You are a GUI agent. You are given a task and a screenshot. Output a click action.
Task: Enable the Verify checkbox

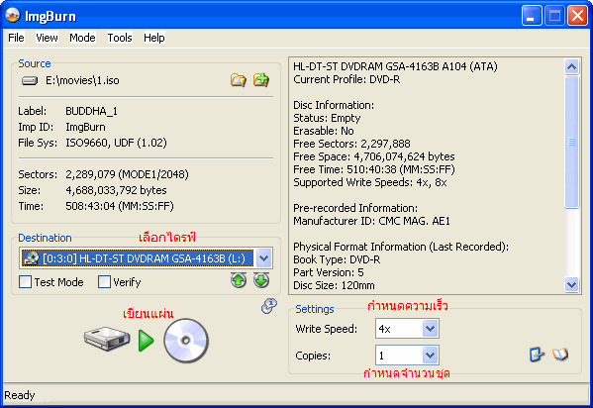click(x=104, y=282)
